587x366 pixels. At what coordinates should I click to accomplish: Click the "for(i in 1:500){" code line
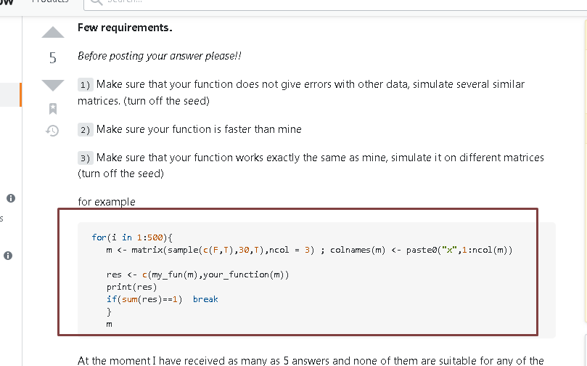(132, 237)
